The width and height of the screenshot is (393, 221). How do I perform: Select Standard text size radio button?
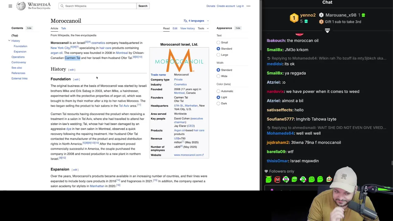(x=218, y=48)
